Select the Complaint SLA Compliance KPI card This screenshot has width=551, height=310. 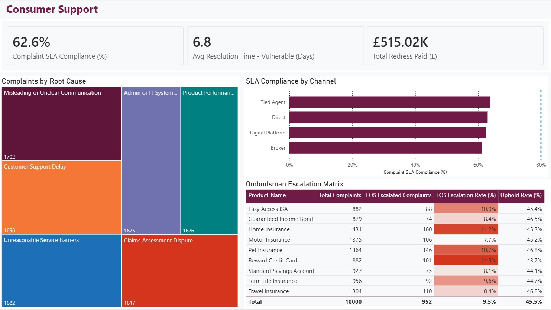coord(95,46)
